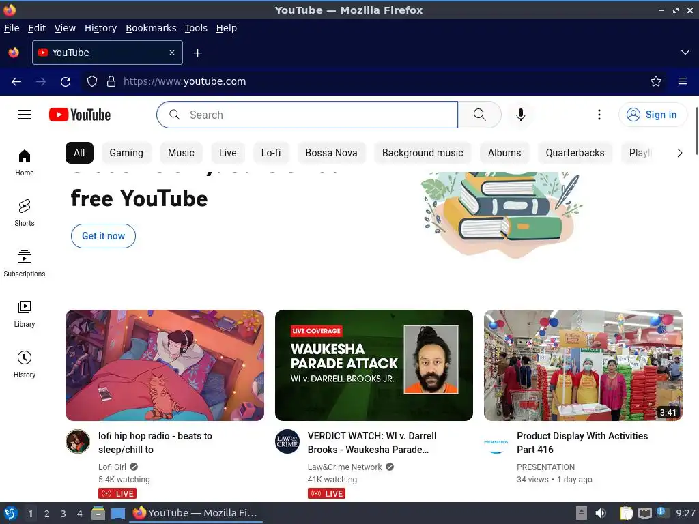Bookmark this page with star icon
This screenshot has height=524, width=699.
click(x=656, y=81)
